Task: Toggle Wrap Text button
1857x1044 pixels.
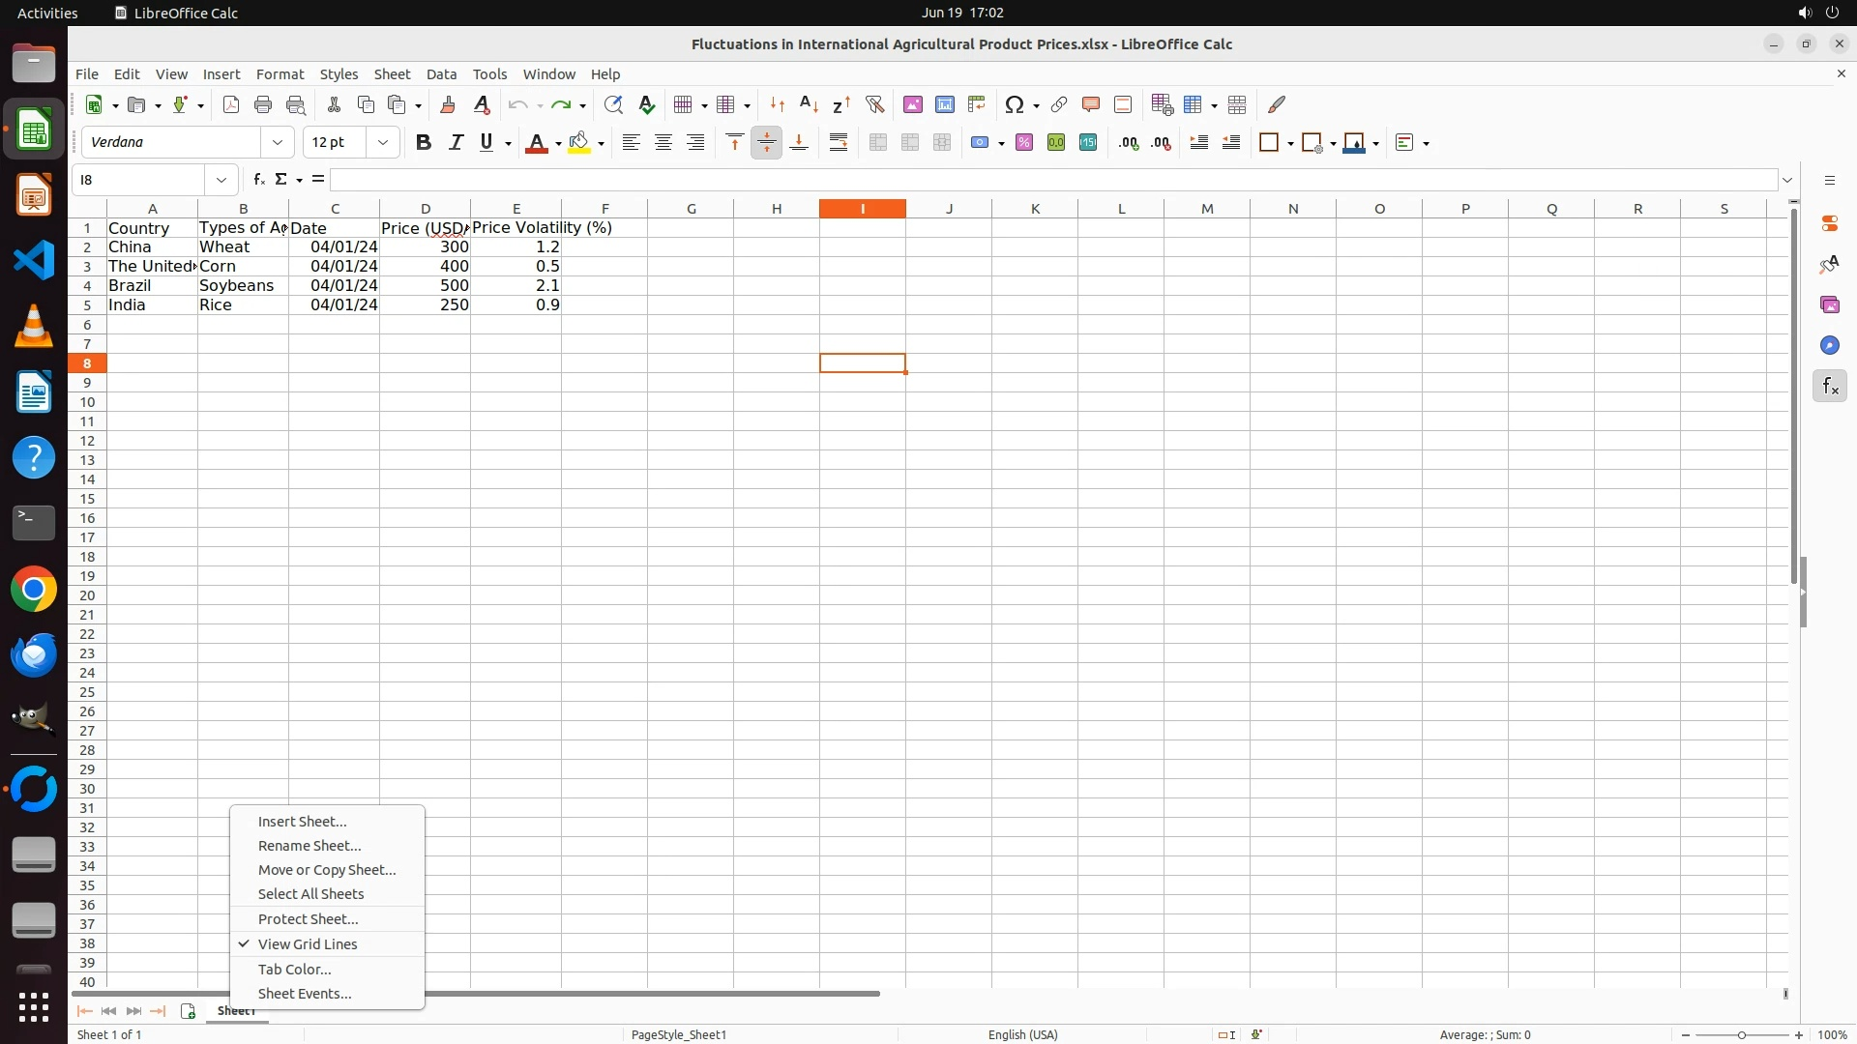Action: point(839,143)
